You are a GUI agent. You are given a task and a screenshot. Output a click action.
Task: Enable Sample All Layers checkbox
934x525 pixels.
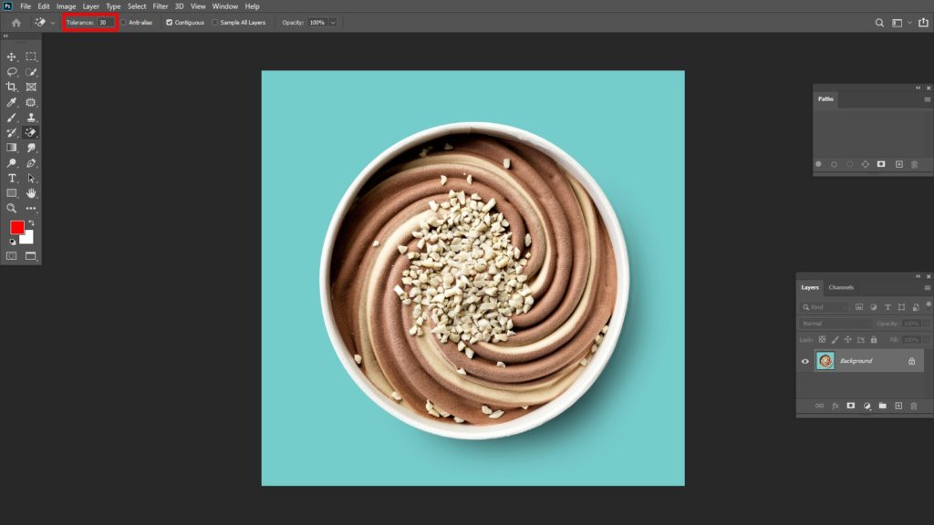point(215,23)
